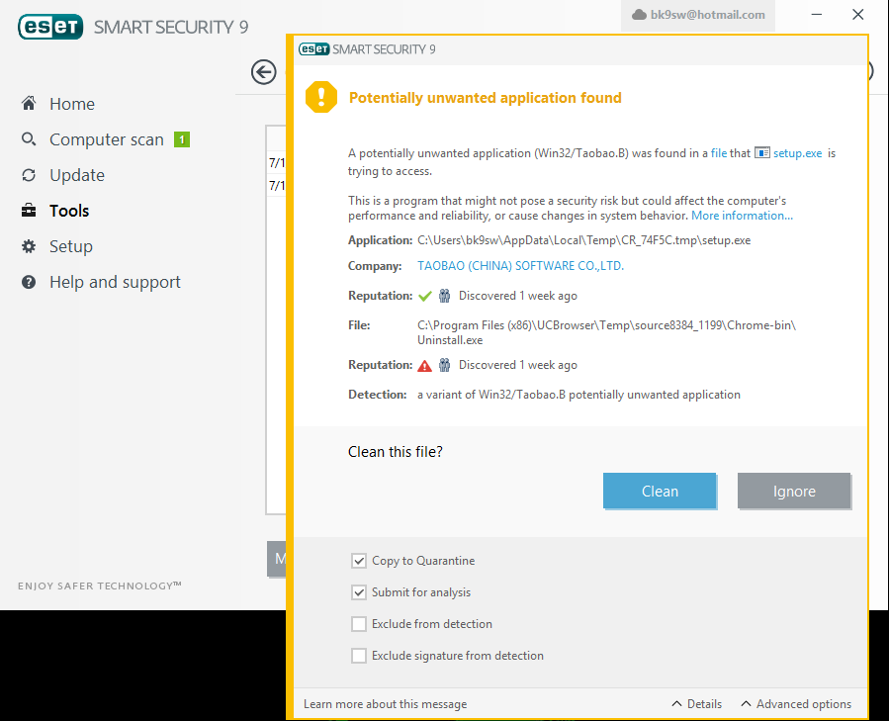Click the bk9sw@hotmail.com account label
Viewport: 889px width, 721px height.
(x=708, y=15)
